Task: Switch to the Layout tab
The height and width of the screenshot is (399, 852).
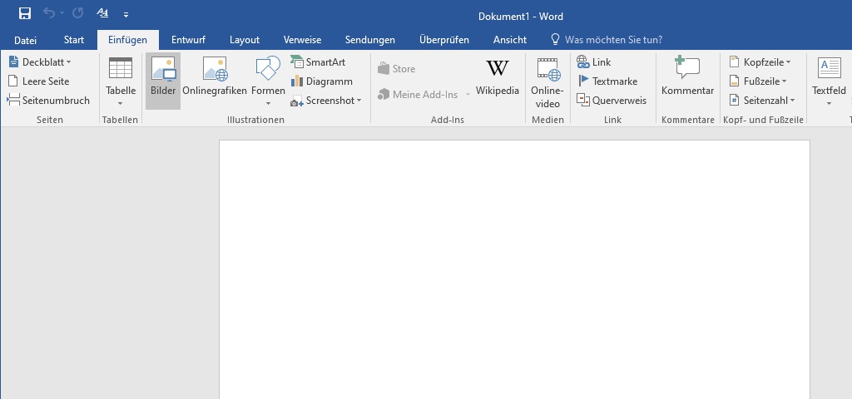Action: click(x=245, y=40)
